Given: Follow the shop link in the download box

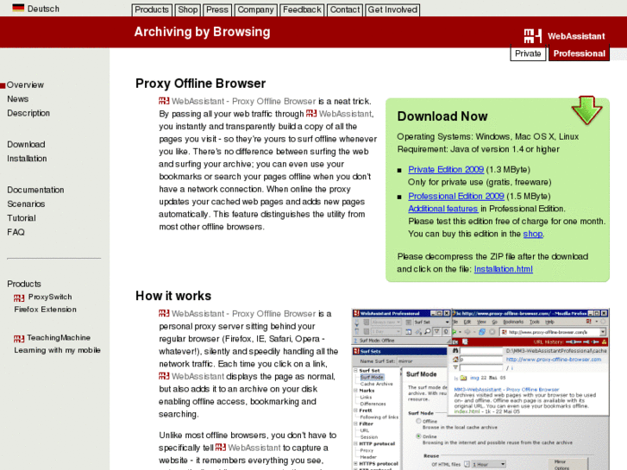Looking at the screenshot, I should click(533, 234).
